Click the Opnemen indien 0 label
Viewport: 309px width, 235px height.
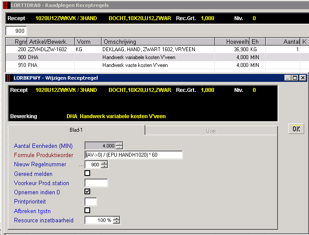click(x=37, y=192)
